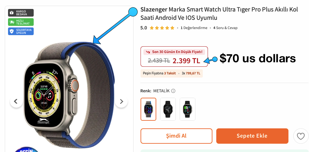Click the Kargo Bedava box icon
309x152 pixels.
pyautogui.click(x=12, y=13)
